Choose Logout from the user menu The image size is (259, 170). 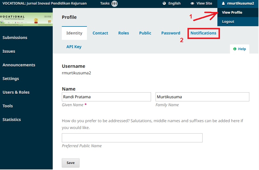point(228,22)
